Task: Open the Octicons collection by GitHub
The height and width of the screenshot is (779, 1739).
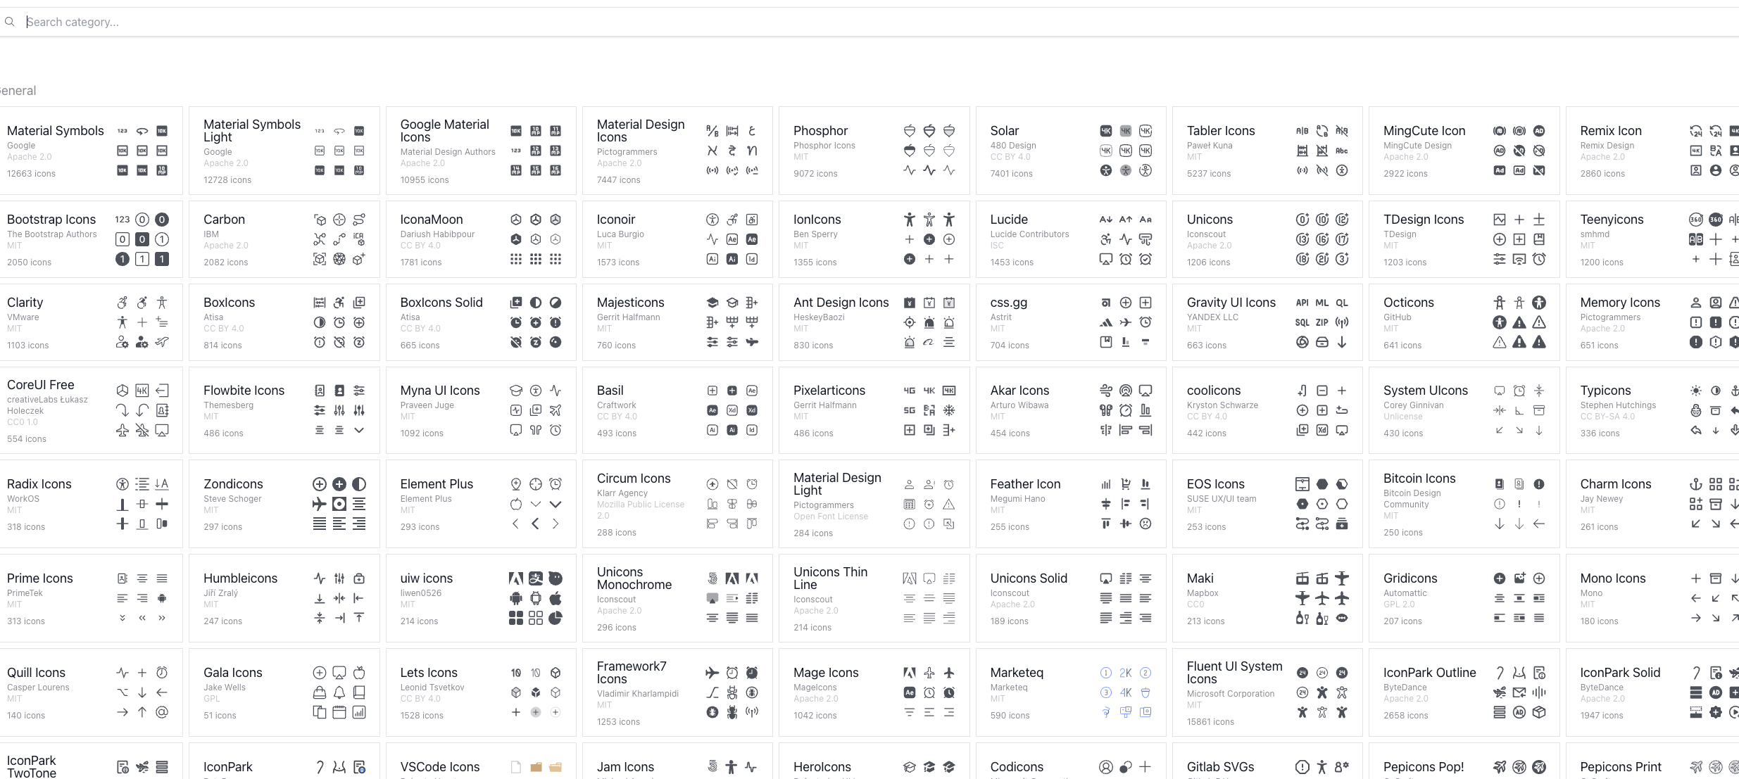Action: (1464, 322)
